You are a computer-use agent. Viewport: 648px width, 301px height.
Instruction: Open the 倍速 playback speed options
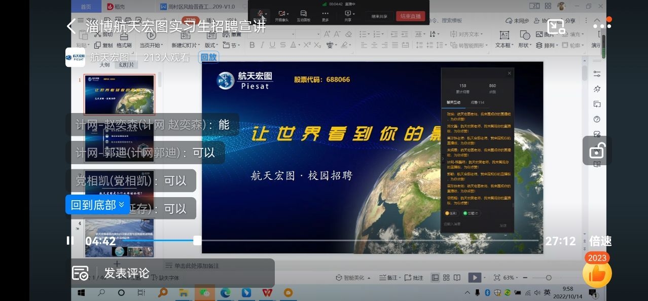pos(600,241)
